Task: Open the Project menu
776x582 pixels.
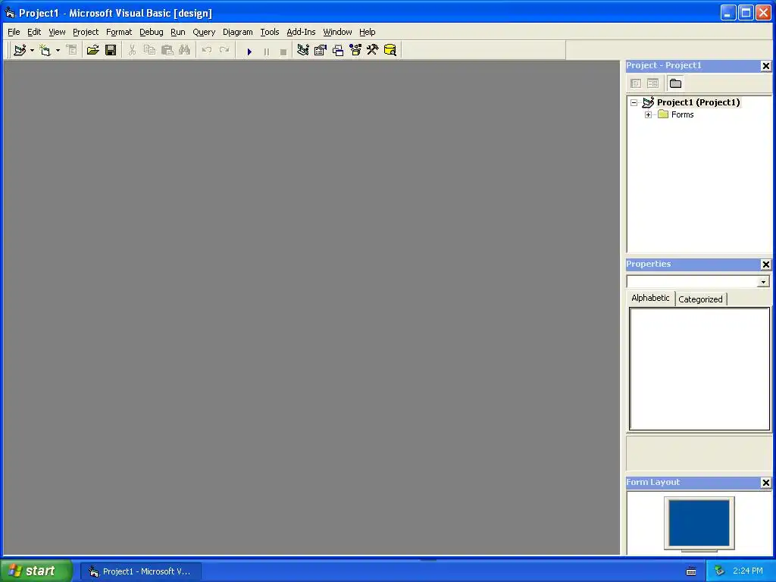Action: (x=86, y=32)
